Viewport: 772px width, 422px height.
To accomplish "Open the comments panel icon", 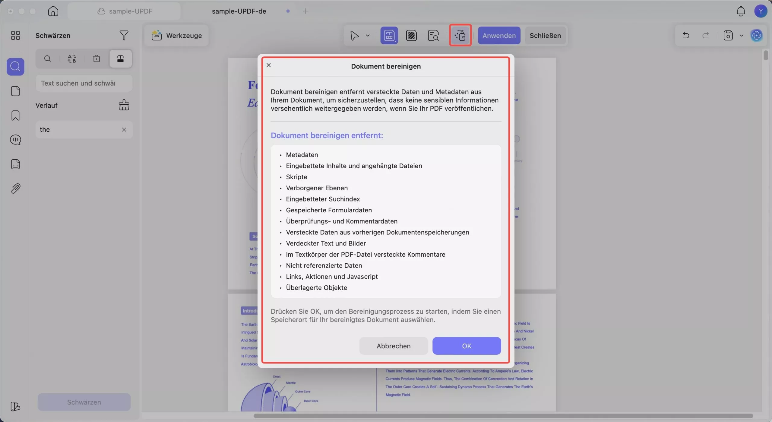I will point(15,140).
